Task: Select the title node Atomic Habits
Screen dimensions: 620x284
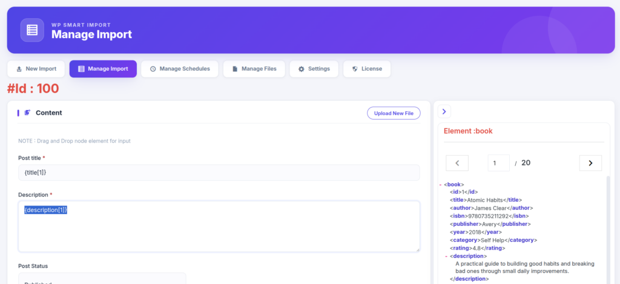Action: pyautogui.click(x=486, y=200)
